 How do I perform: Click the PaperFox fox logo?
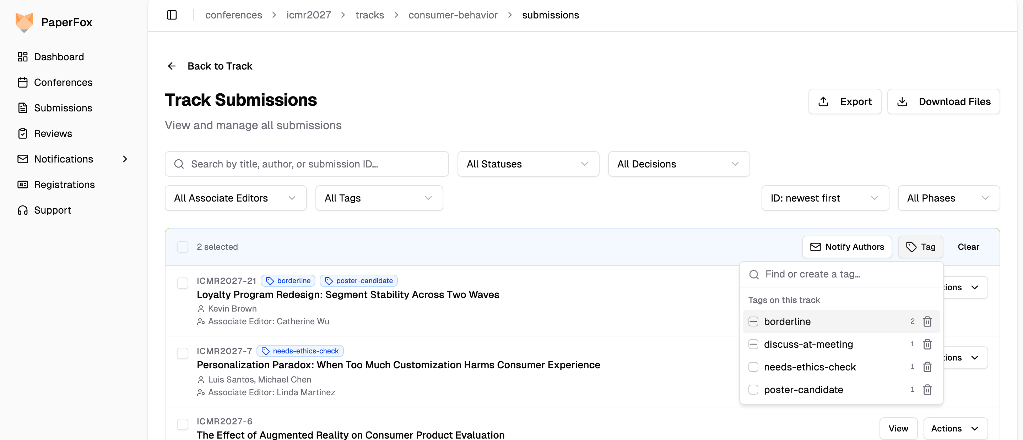click(24, 22)
